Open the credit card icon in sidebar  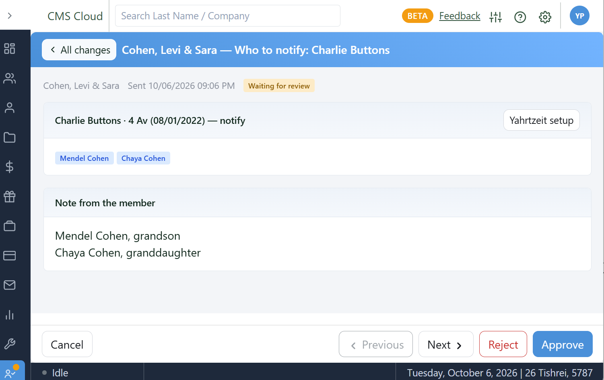tap(10, 256)
